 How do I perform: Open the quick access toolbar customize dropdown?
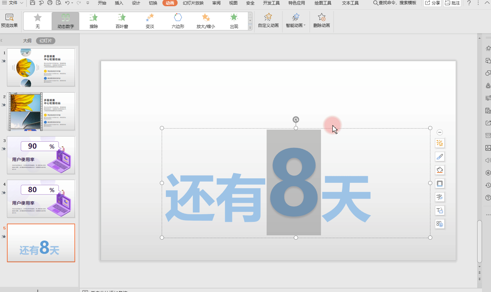point(88,3)
